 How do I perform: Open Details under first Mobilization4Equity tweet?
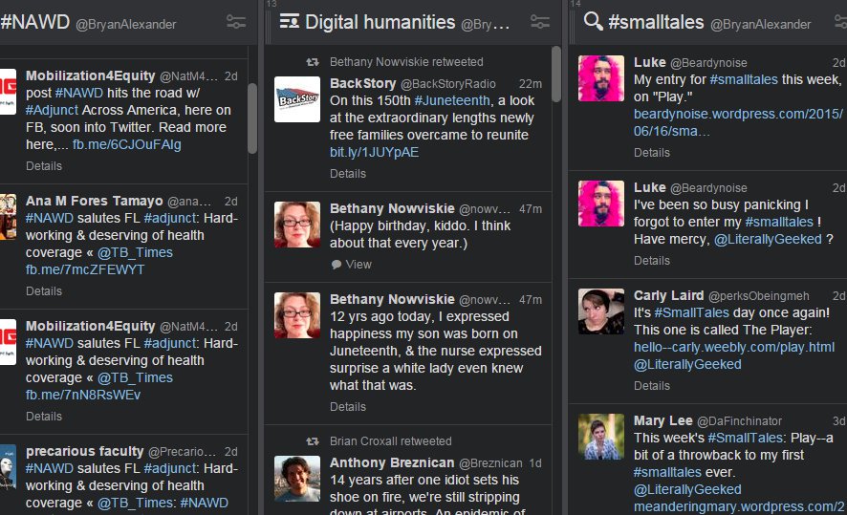click(44, 166)
